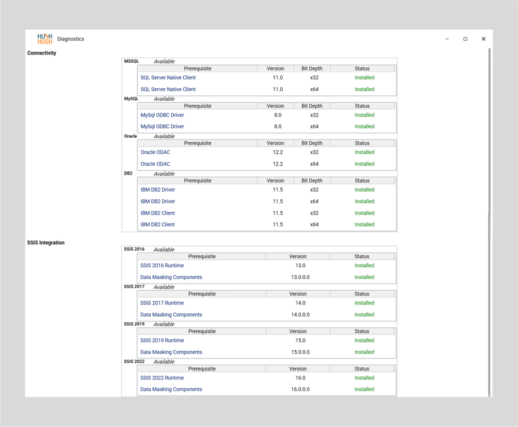Maximize the Diagnostics window

[x=465, y=39]
